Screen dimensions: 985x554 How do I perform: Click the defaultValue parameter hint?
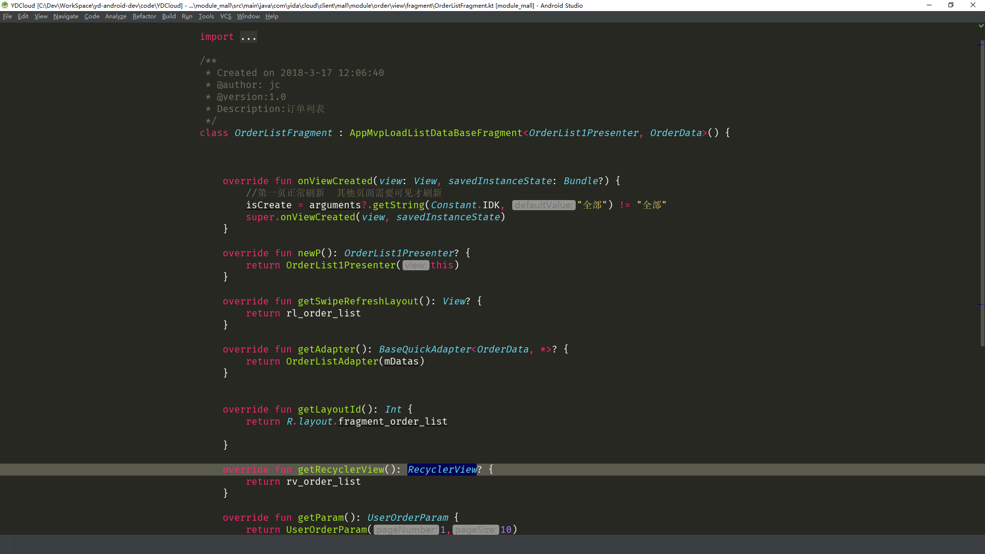click(x=543, y=205)
